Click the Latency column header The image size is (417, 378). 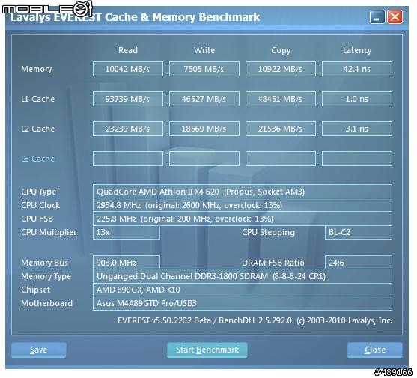tap(357, 50)
